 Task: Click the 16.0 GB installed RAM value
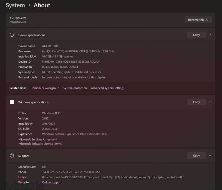click(57, 57)
